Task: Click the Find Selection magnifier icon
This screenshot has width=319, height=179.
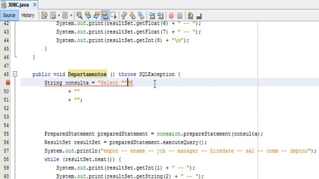Action: [x=79, y=15]
